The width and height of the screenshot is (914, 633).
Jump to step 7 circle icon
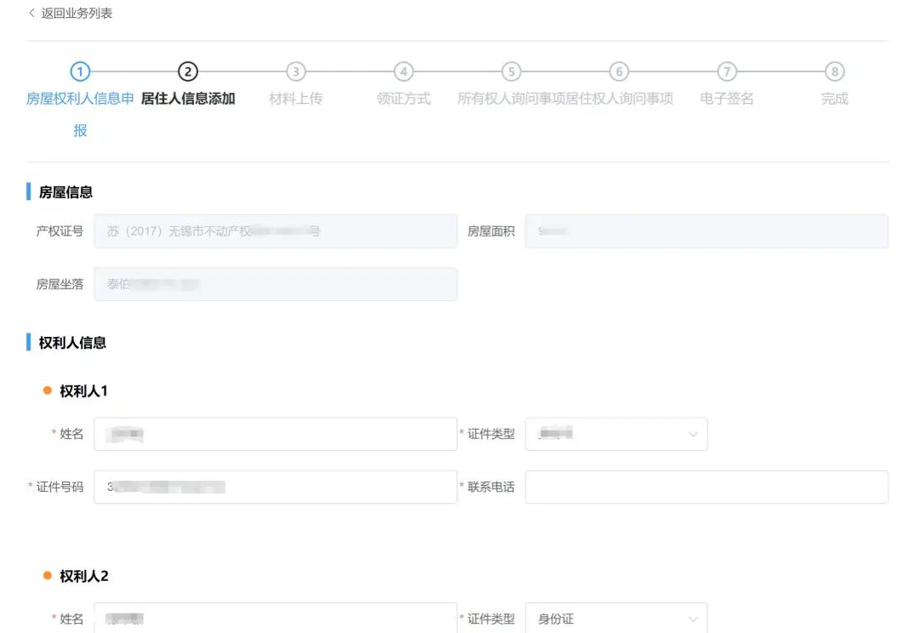point(726,72)
